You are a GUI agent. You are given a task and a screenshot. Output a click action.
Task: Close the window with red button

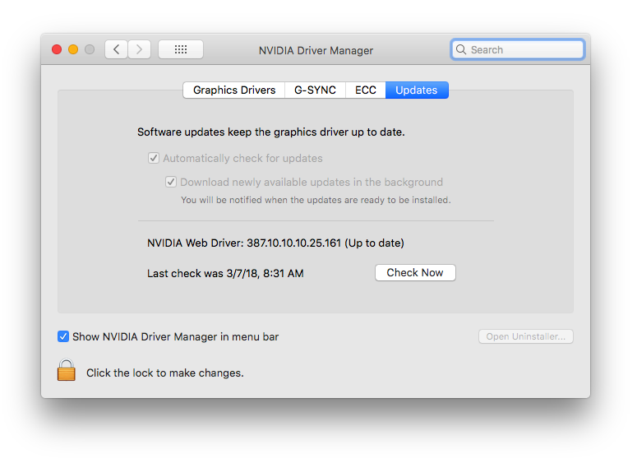(57, 49)
